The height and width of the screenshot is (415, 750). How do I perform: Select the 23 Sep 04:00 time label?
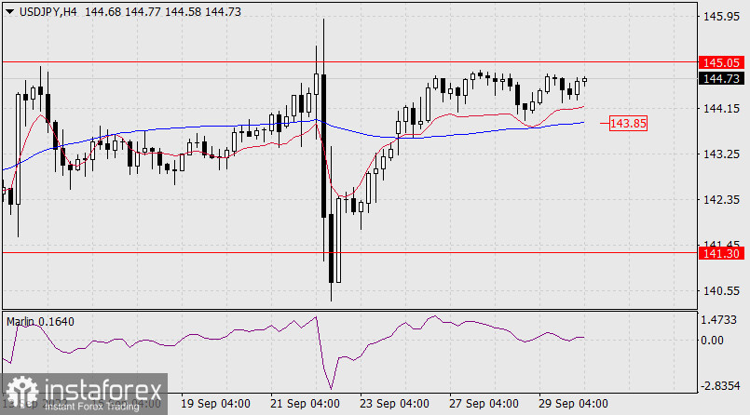[x=394, y=404]
